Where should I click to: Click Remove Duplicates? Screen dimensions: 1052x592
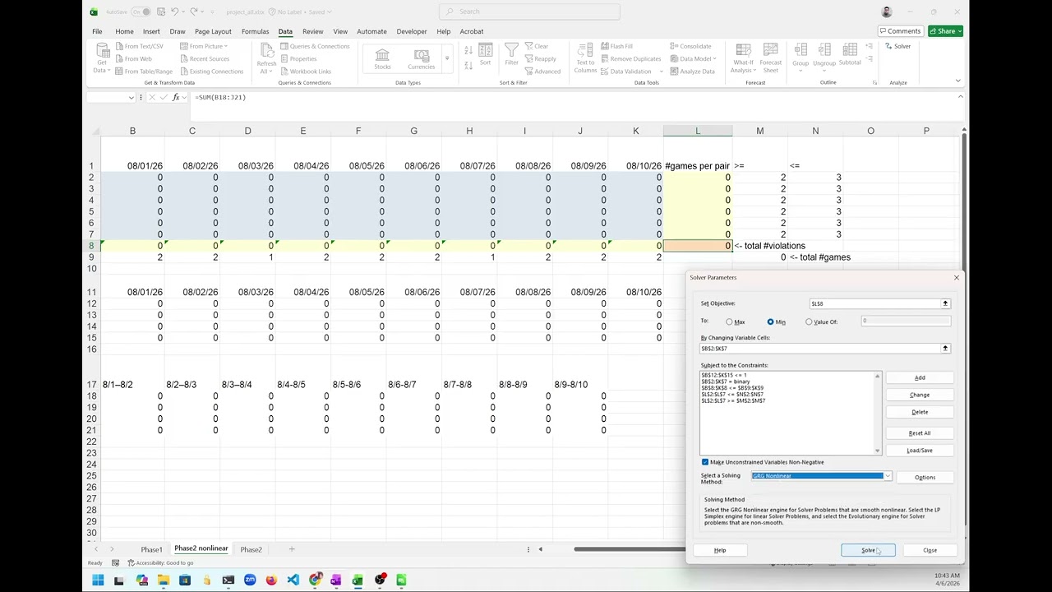pos(630,58)
